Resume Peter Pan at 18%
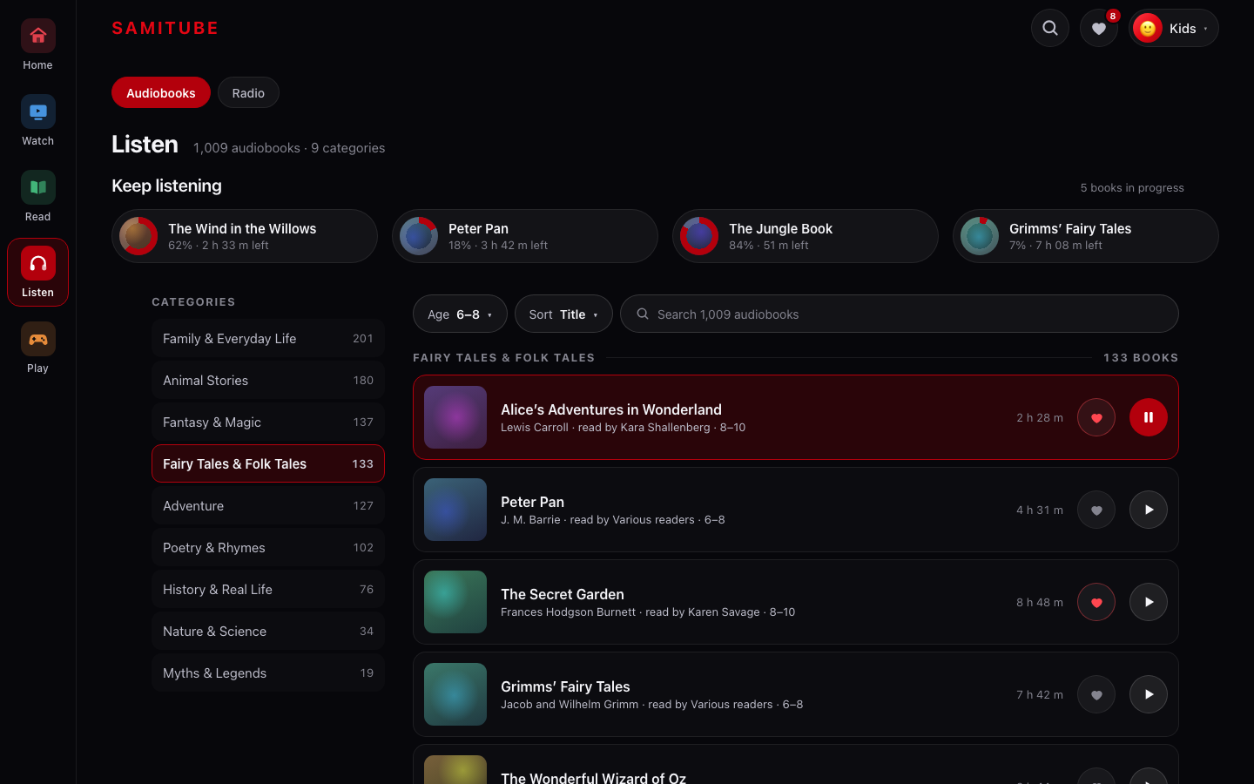 point(525,236)
